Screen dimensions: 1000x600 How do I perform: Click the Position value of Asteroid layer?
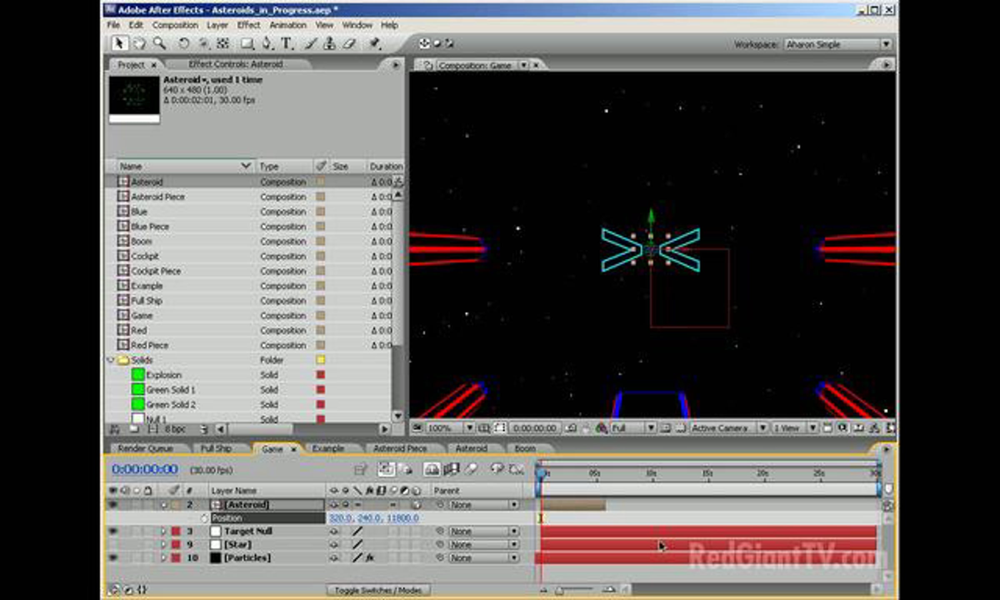(374, 518)
